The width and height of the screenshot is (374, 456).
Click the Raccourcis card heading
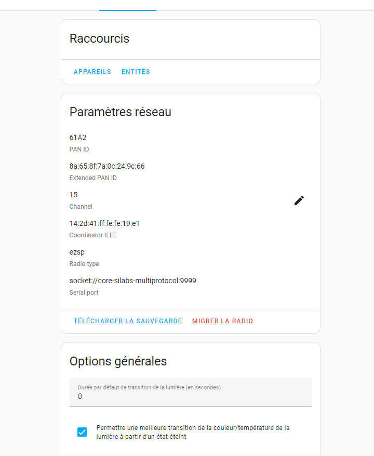(99, 39)
